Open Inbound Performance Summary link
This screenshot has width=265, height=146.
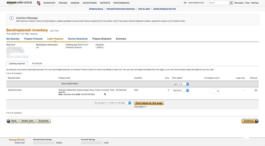(x=121, y=9)
